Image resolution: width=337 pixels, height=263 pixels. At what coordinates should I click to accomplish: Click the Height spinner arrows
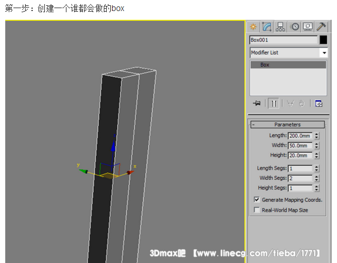(317, 155)
